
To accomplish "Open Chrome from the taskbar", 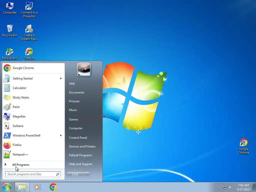I will tap(53, 187).
